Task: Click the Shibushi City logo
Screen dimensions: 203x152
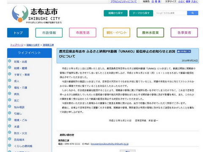Action: tap(37, 14)
